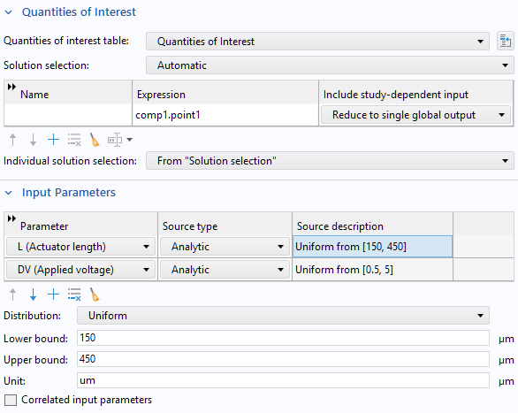Add a quantity of interest row
Viewport: 518px width, 413px height.
[53, 140]
